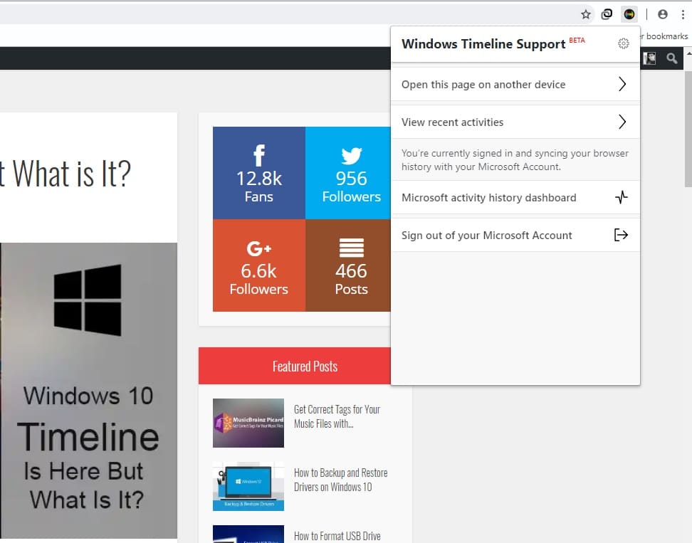
Task: Click the signed in and syncing message
Action: (x=515, y=159)
